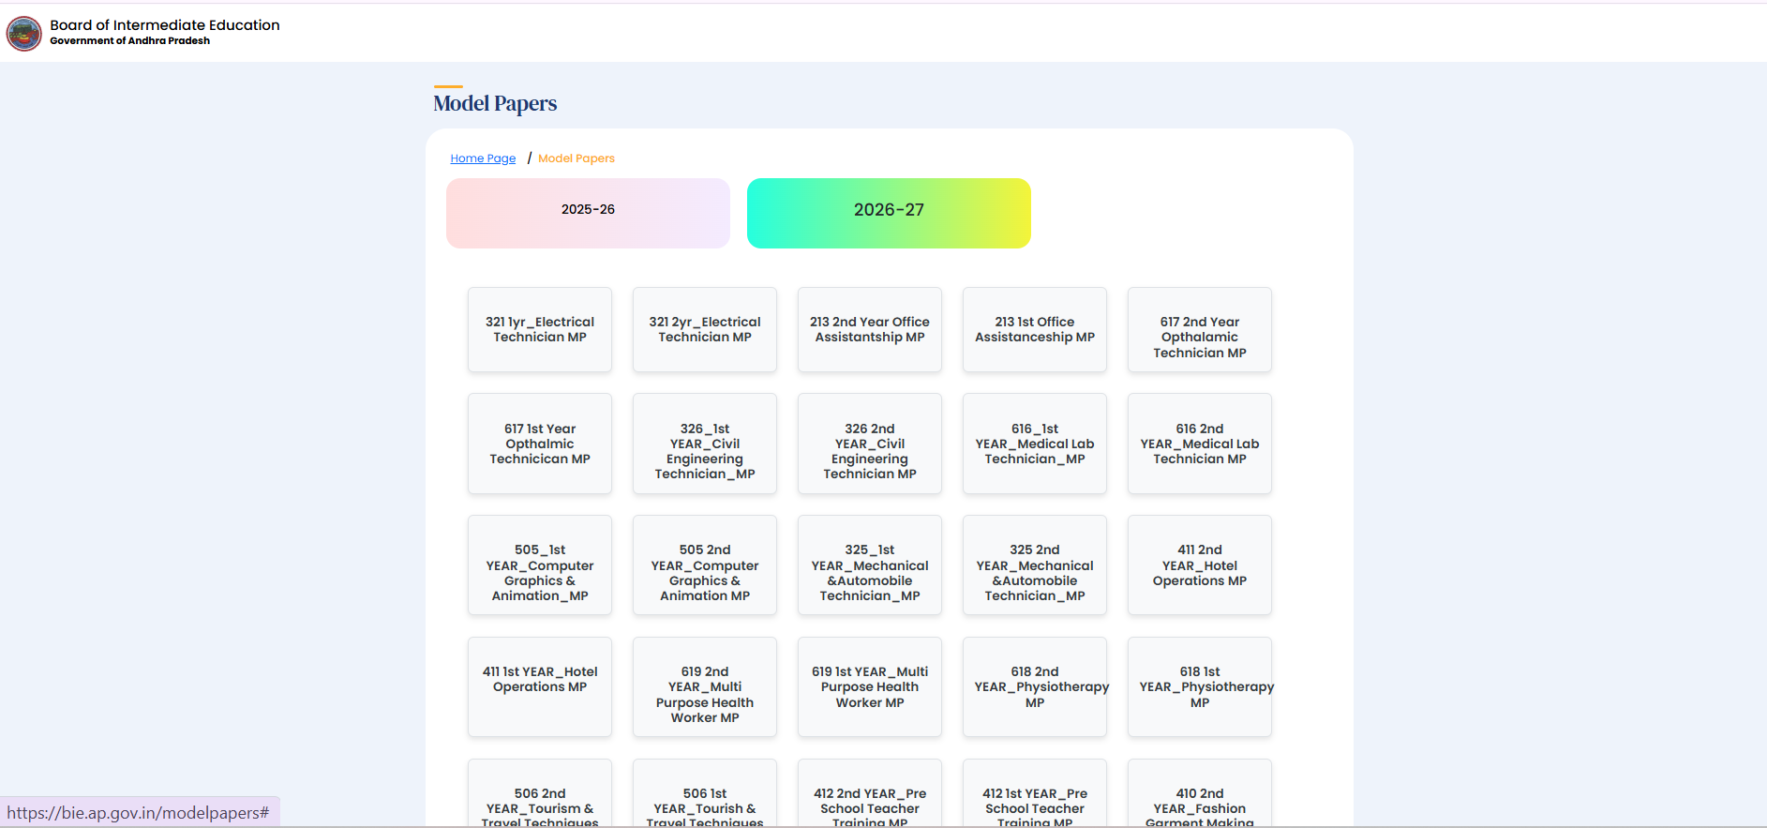Click the Board of Intermediate Education emblem logo
The image size is (1767, 828).
click(24, 34)
